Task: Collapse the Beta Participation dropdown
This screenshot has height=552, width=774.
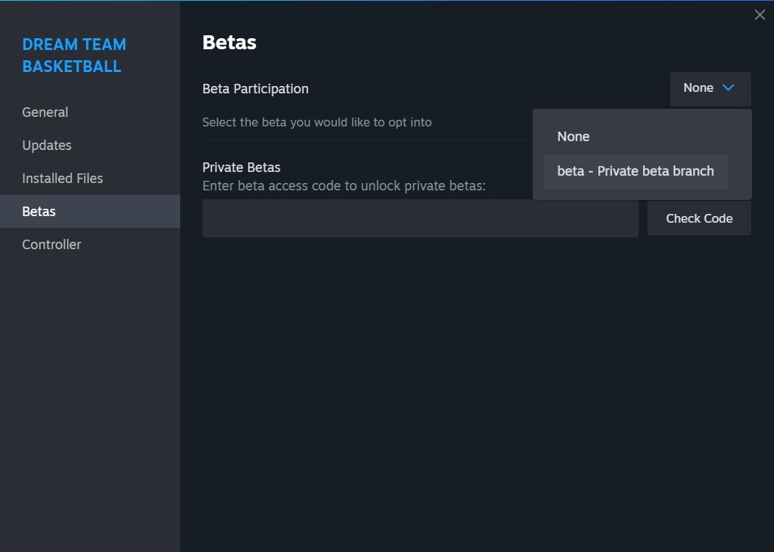Action: coord(710,89)
